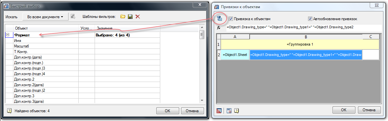
Task: Click the formula input field
Action: pyautogui.click(x=303, y=28)
